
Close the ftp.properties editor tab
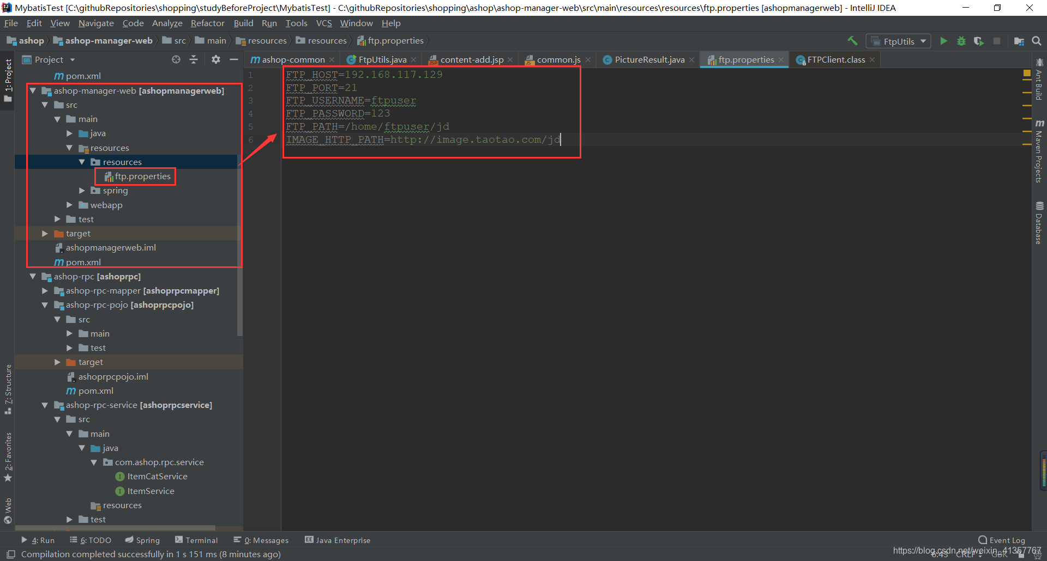[781, 60]
